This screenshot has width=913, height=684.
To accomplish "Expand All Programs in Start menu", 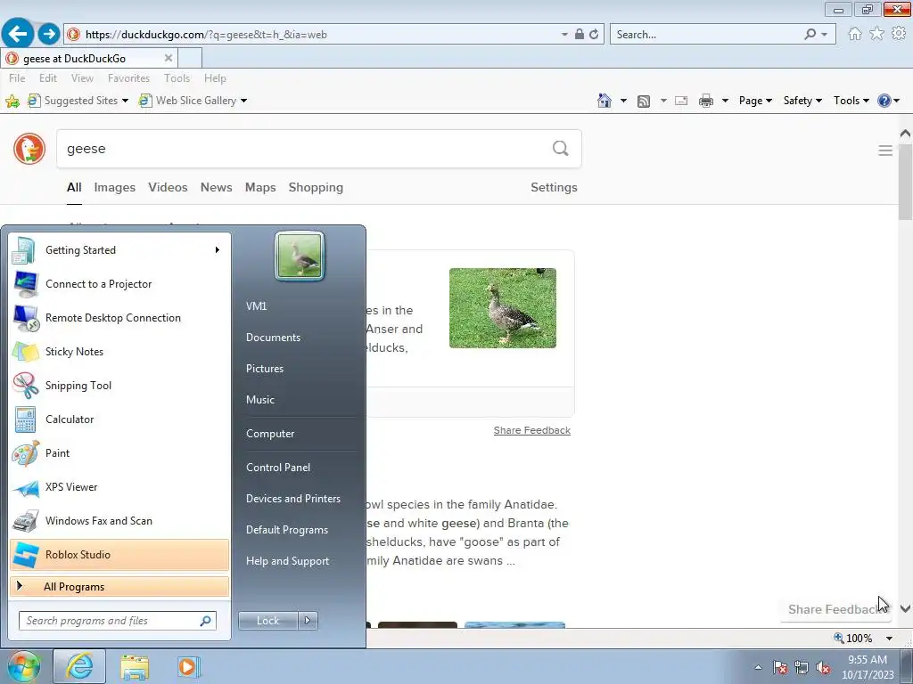I will [119, 587].
